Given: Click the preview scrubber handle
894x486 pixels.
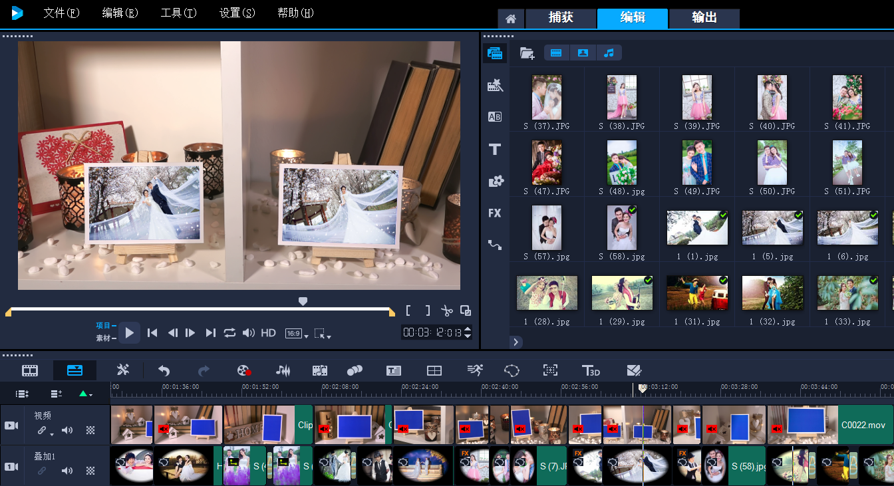Looking at the screenshot, I should [303, 302].
